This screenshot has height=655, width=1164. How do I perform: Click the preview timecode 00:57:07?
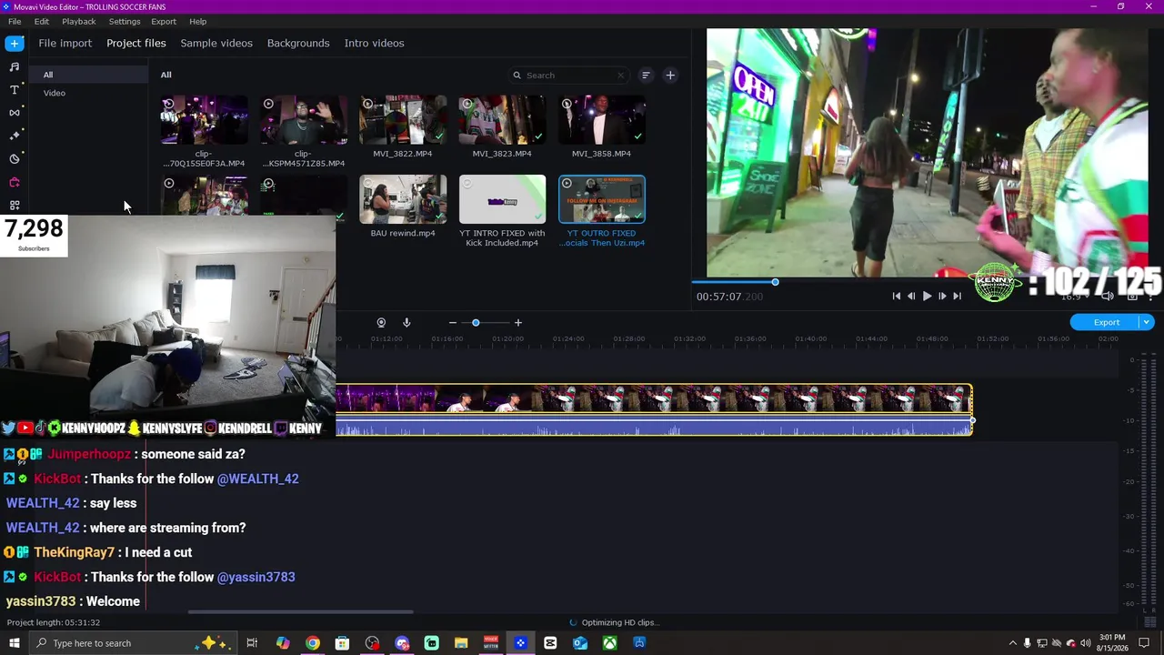click(x=729, y=297)
